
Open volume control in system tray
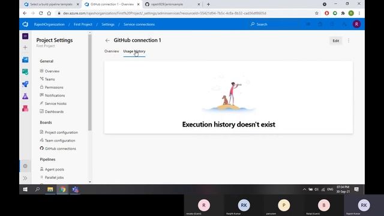click(x=316, y=190)
